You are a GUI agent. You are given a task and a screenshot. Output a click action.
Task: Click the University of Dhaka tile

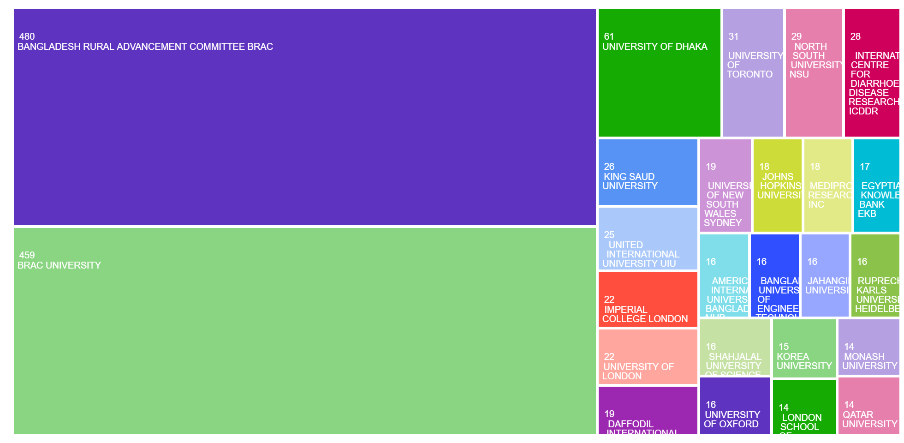coord(659,73)
